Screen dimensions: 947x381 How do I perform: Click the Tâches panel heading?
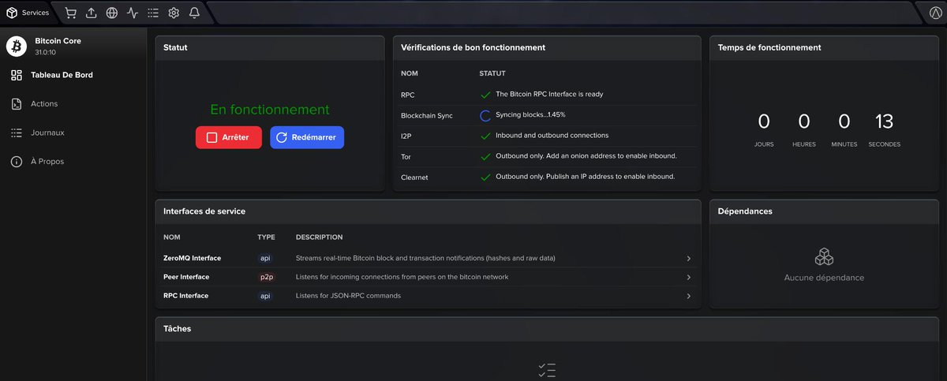coord(177,328)
